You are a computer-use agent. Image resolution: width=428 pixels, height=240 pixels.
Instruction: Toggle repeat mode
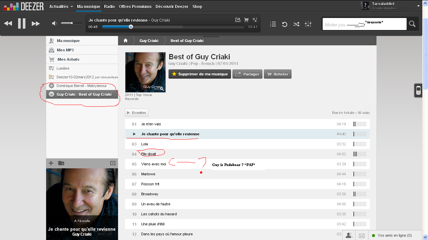(x=285, y=24)
